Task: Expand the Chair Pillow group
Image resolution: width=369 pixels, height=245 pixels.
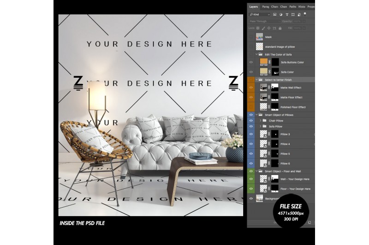Action: tap(261, 121)
